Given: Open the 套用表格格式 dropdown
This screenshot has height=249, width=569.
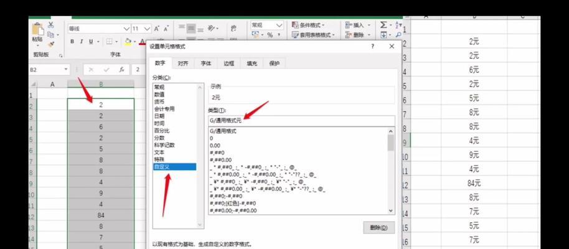Looking at the screenshot, I should tap(313, 35).
